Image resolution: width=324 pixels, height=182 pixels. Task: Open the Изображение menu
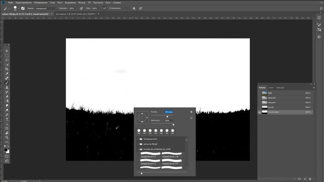point(40,3)
